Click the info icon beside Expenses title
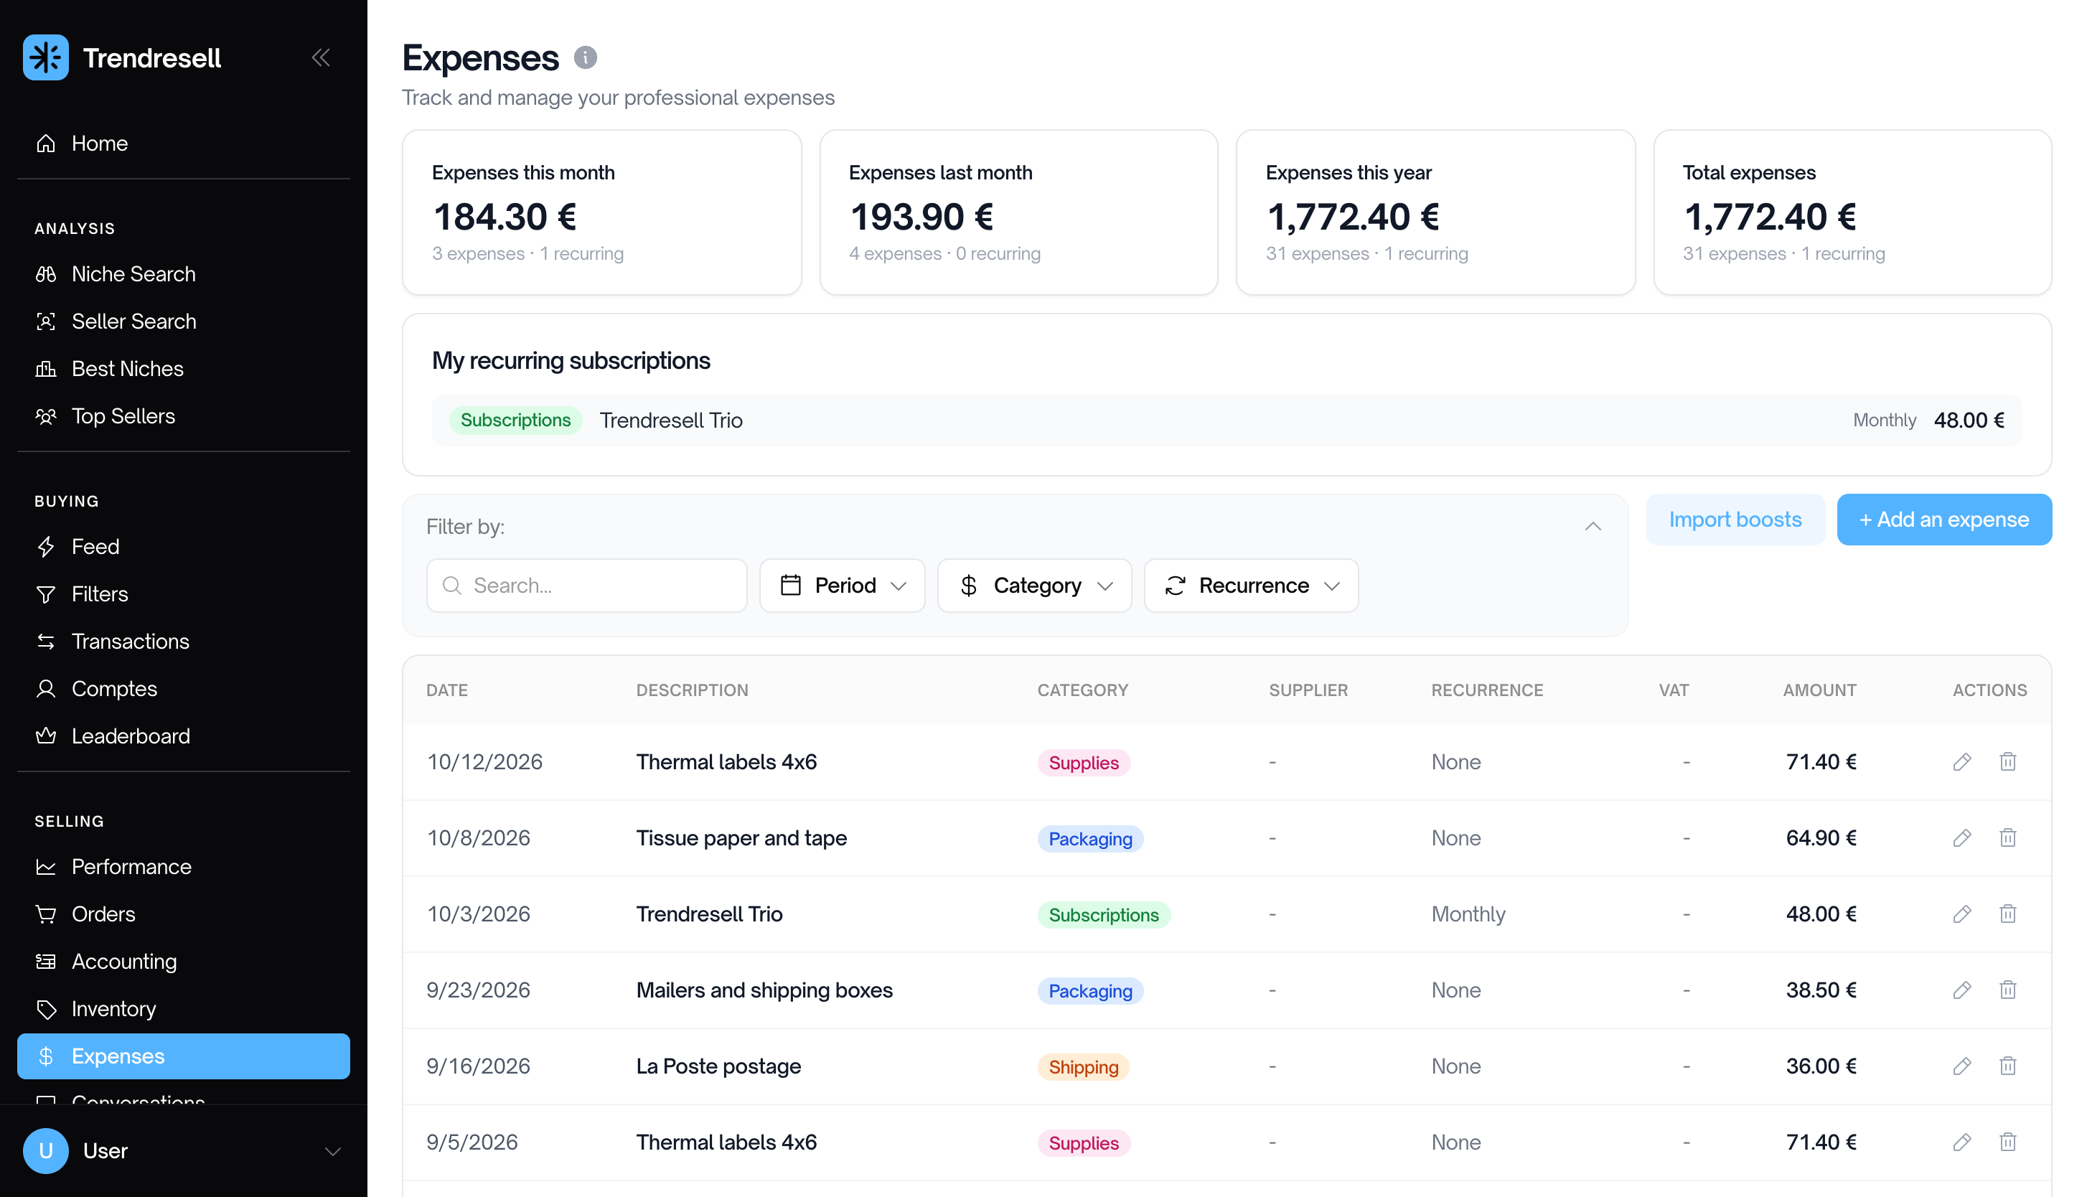Image resolution: width=2087 pixels, height=1197 pixels. pos(585,57)
